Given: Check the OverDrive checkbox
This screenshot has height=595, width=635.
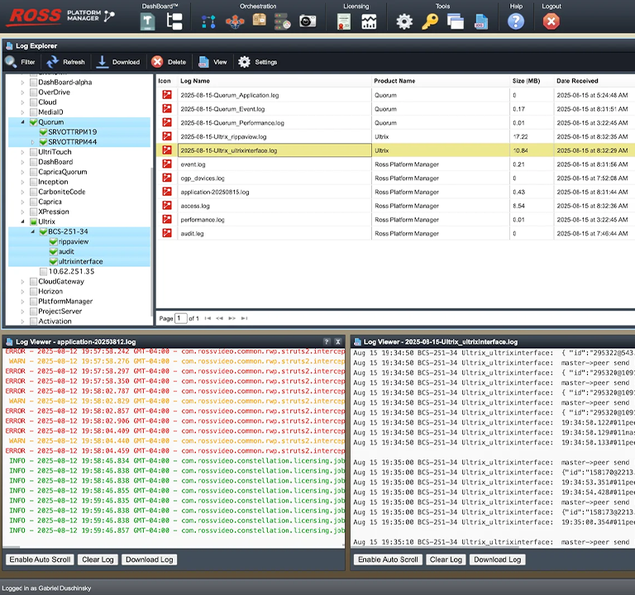Looking at the screenshot, I should (x=34, y=93).
